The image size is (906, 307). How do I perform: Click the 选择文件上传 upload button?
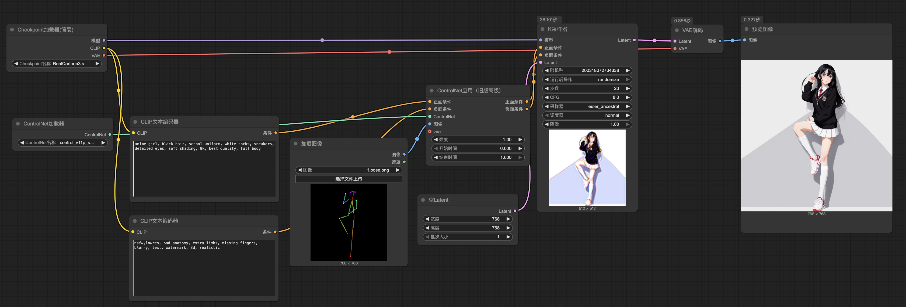click(349, 179)
